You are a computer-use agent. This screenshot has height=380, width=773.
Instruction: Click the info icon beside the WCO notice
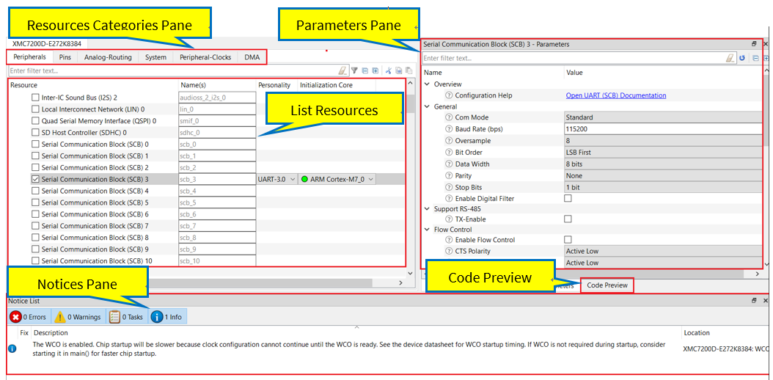[12, 348]
